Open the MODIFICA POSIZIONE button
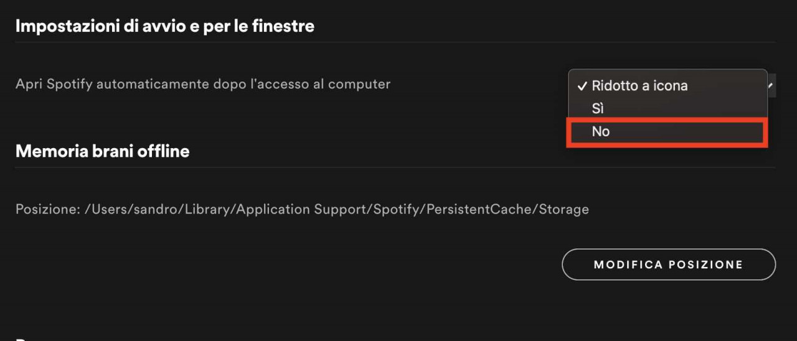This screenshot has width=797, height=341. coord(669,264)
